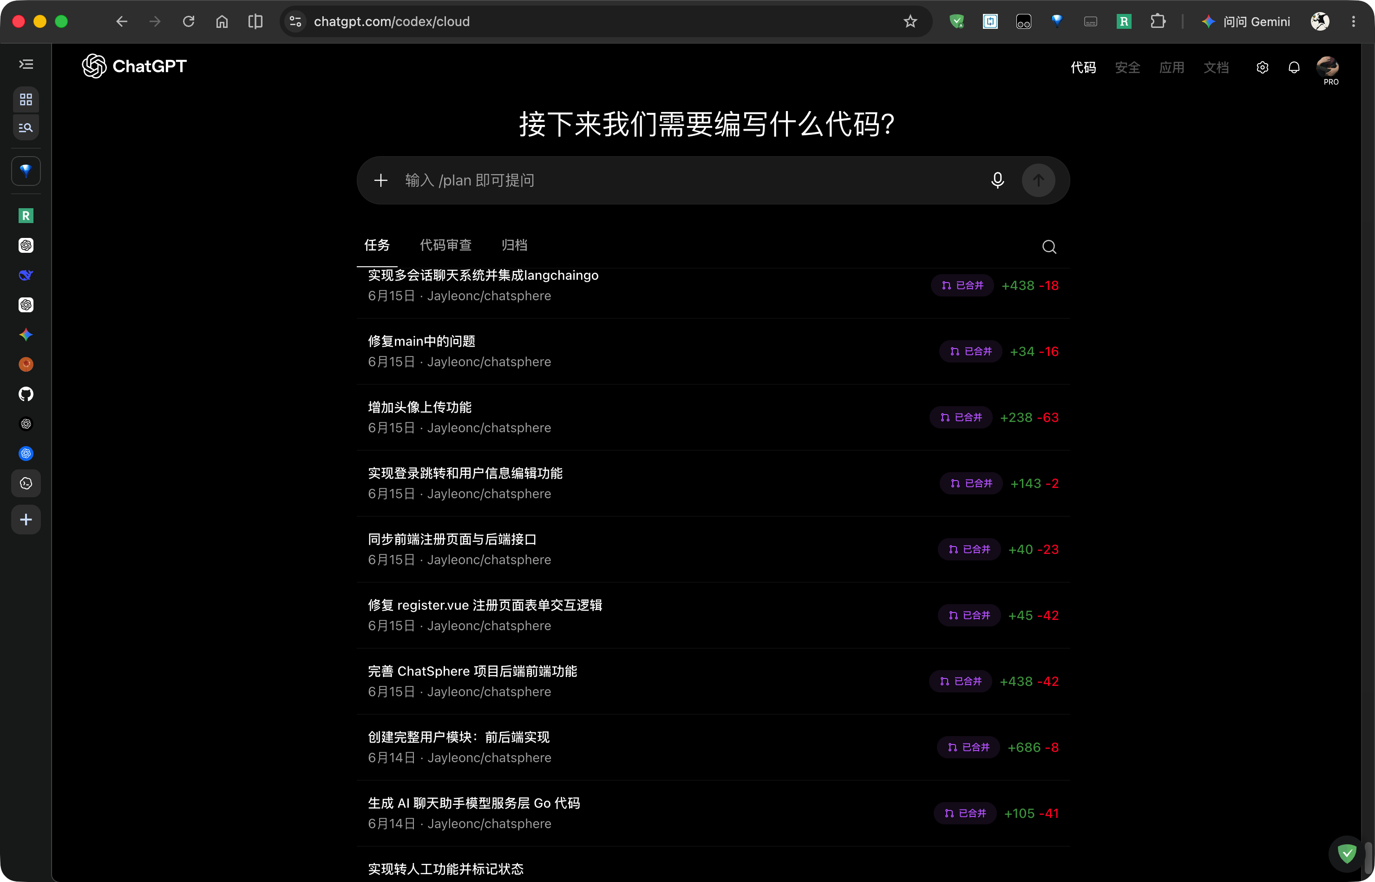Viewport: 1375px width, 882px height.
Task: Open Codex settings gear icon
Action: click(1262, 67)
